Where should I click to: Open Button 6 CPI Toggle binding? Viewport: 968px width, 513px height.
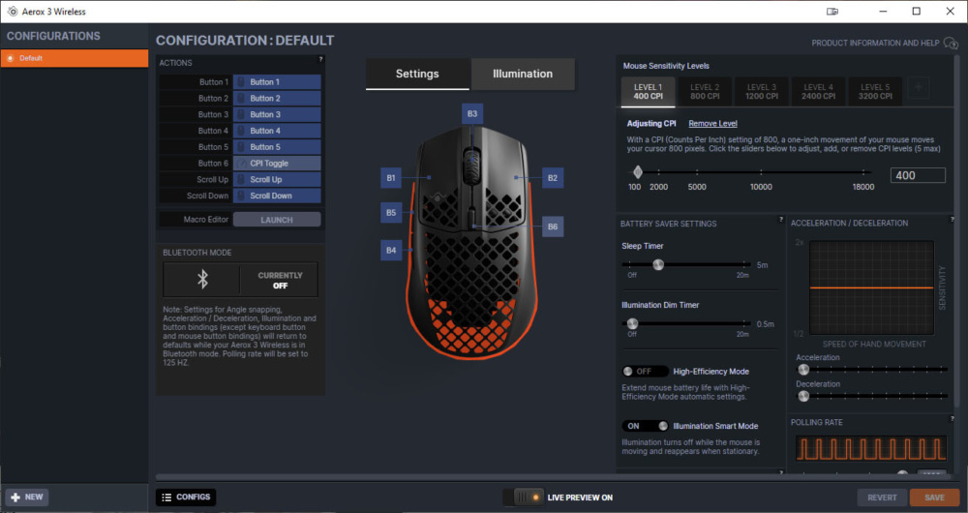[277, 163]
